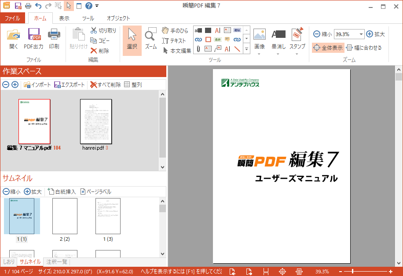This screenshot has width=403, height=276.
Task: Click the workspace 編集 7 マニュアル.pdf thumbnail
Action: tap(34, 121)
